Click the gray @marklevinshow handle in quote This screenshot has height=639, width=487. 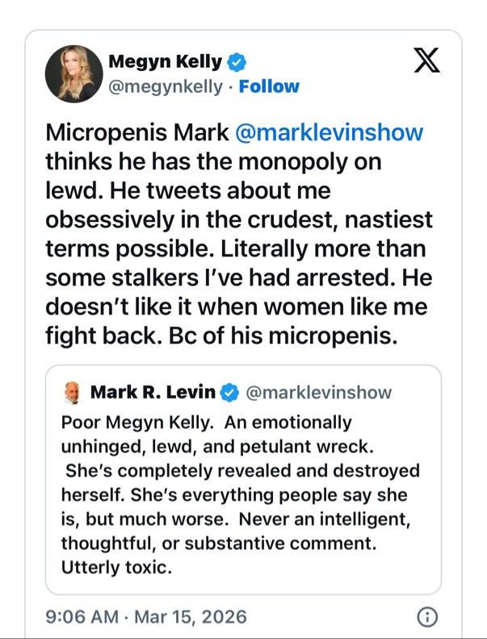click(x=318, y=392)
